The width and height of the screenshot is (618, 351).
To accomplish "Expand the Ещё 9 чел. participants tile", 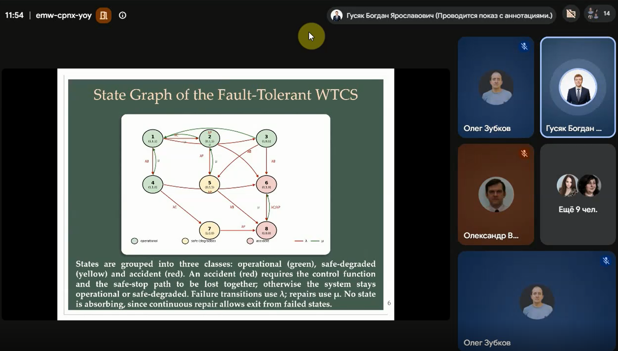I will [578, 194].
